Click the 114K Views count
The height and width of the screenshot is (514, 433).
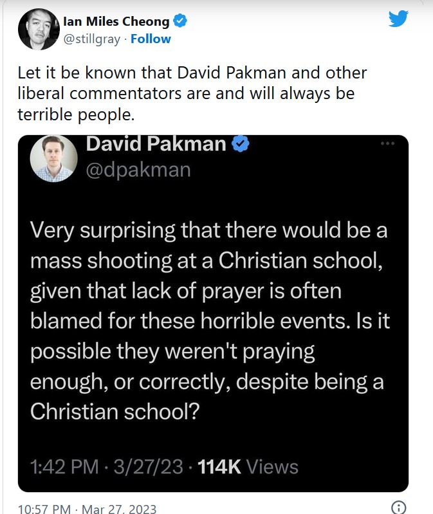(248, 467)
